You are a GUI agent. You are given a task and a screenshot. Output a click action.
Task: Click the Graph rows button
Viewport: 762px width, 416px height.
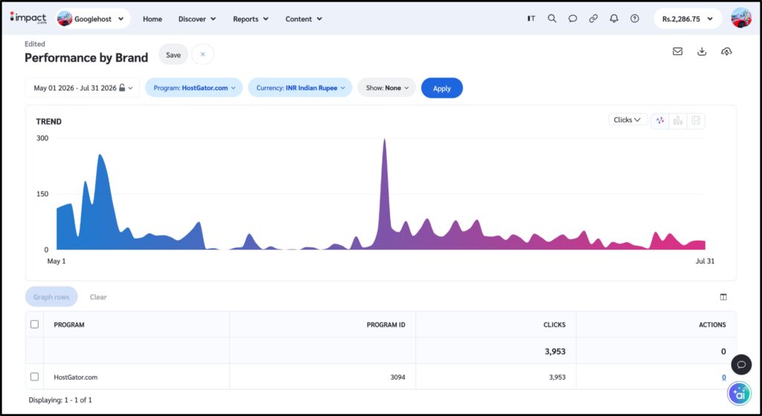51,296
